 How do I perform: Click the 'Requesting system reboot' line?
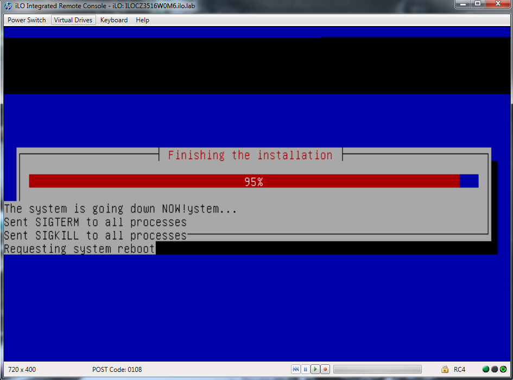(x=79, y=249)
